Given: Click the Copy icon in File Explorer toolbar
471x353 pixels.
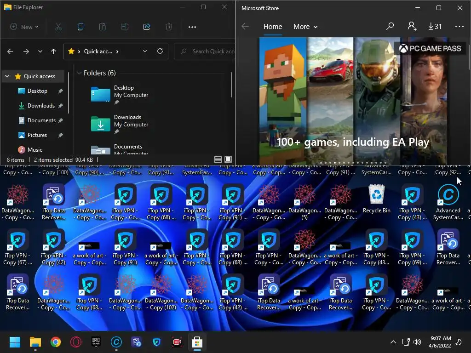Looking at the screenshot, I should coord(80,27).
